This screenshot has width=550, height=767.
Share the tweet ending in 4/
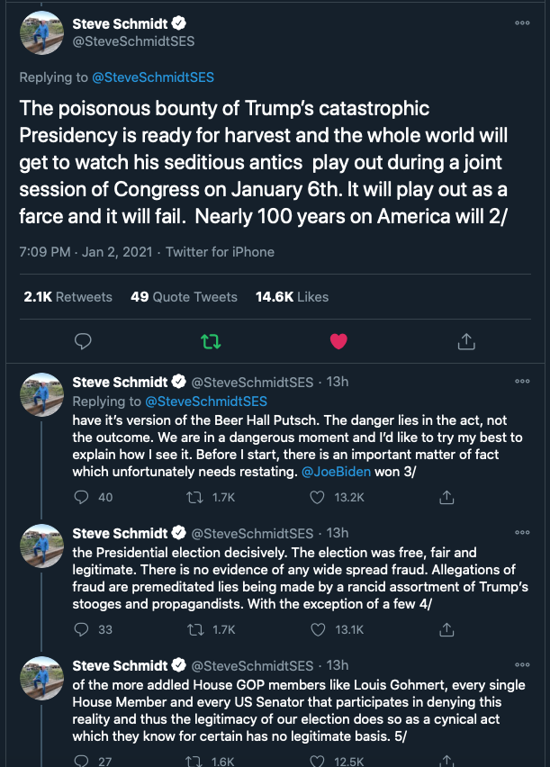click(x=446, y=629)
